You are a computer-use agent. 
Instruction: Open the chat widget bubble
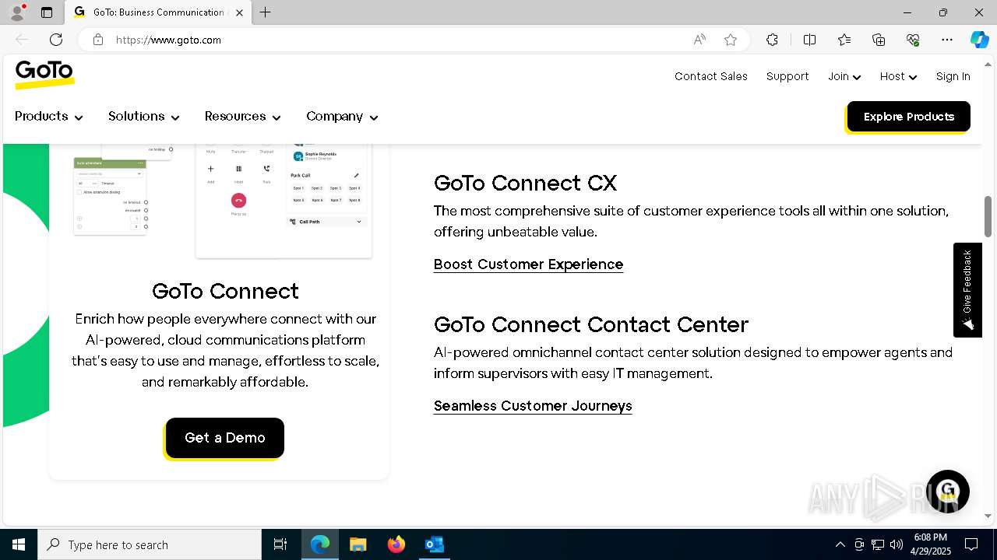(x=947, y=492)
